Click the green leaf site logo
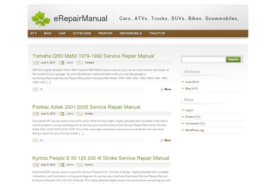276x184 pixels. tap(41, 19)
